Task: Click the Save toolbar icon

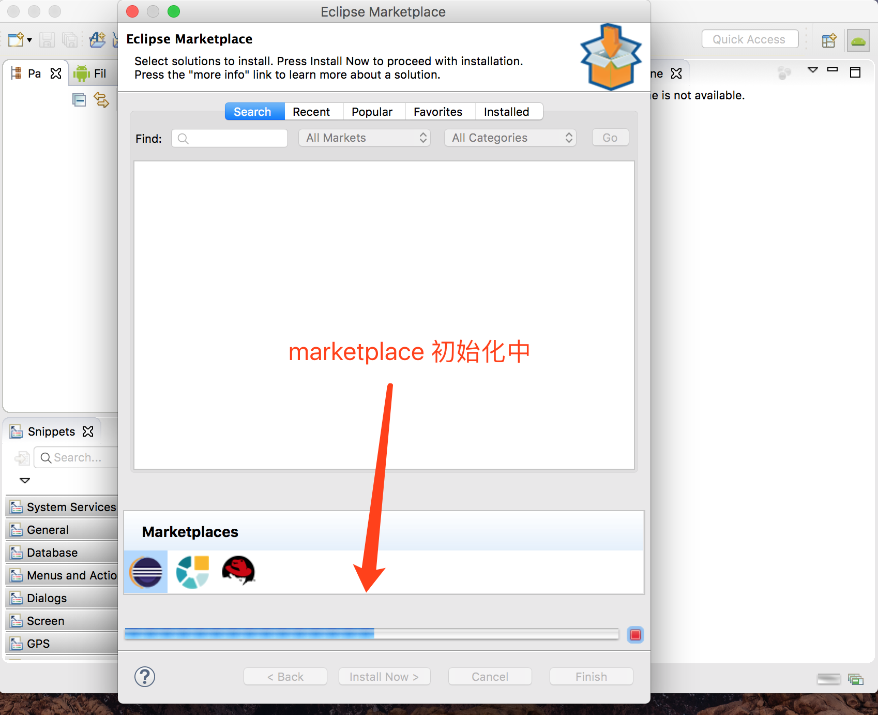Action: coord(47,40)
